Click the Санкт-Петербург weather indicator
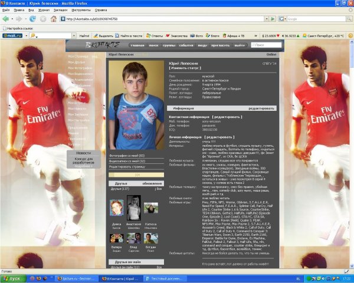This screenshot has width=354, height=283. point(323,35)
